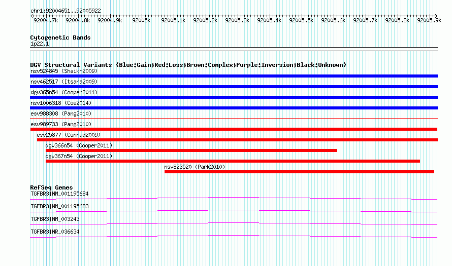
Task: Click the 92005k ruler tick label
Action: (x=141, y=20)
